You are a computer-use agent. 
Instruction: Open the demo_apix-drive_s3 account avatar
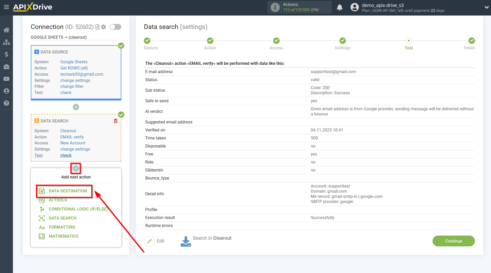pos(354,7)
